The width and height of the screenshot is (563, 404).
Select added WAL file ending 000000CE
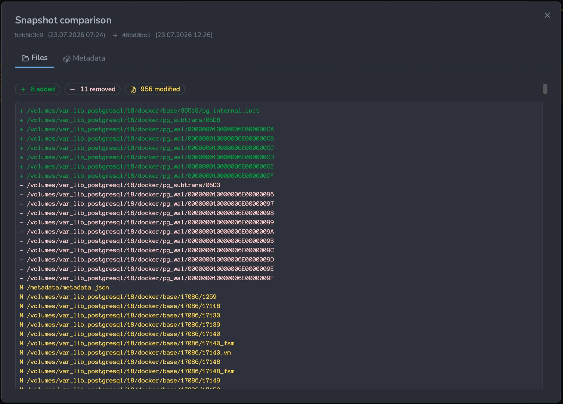tap(147, 167)
